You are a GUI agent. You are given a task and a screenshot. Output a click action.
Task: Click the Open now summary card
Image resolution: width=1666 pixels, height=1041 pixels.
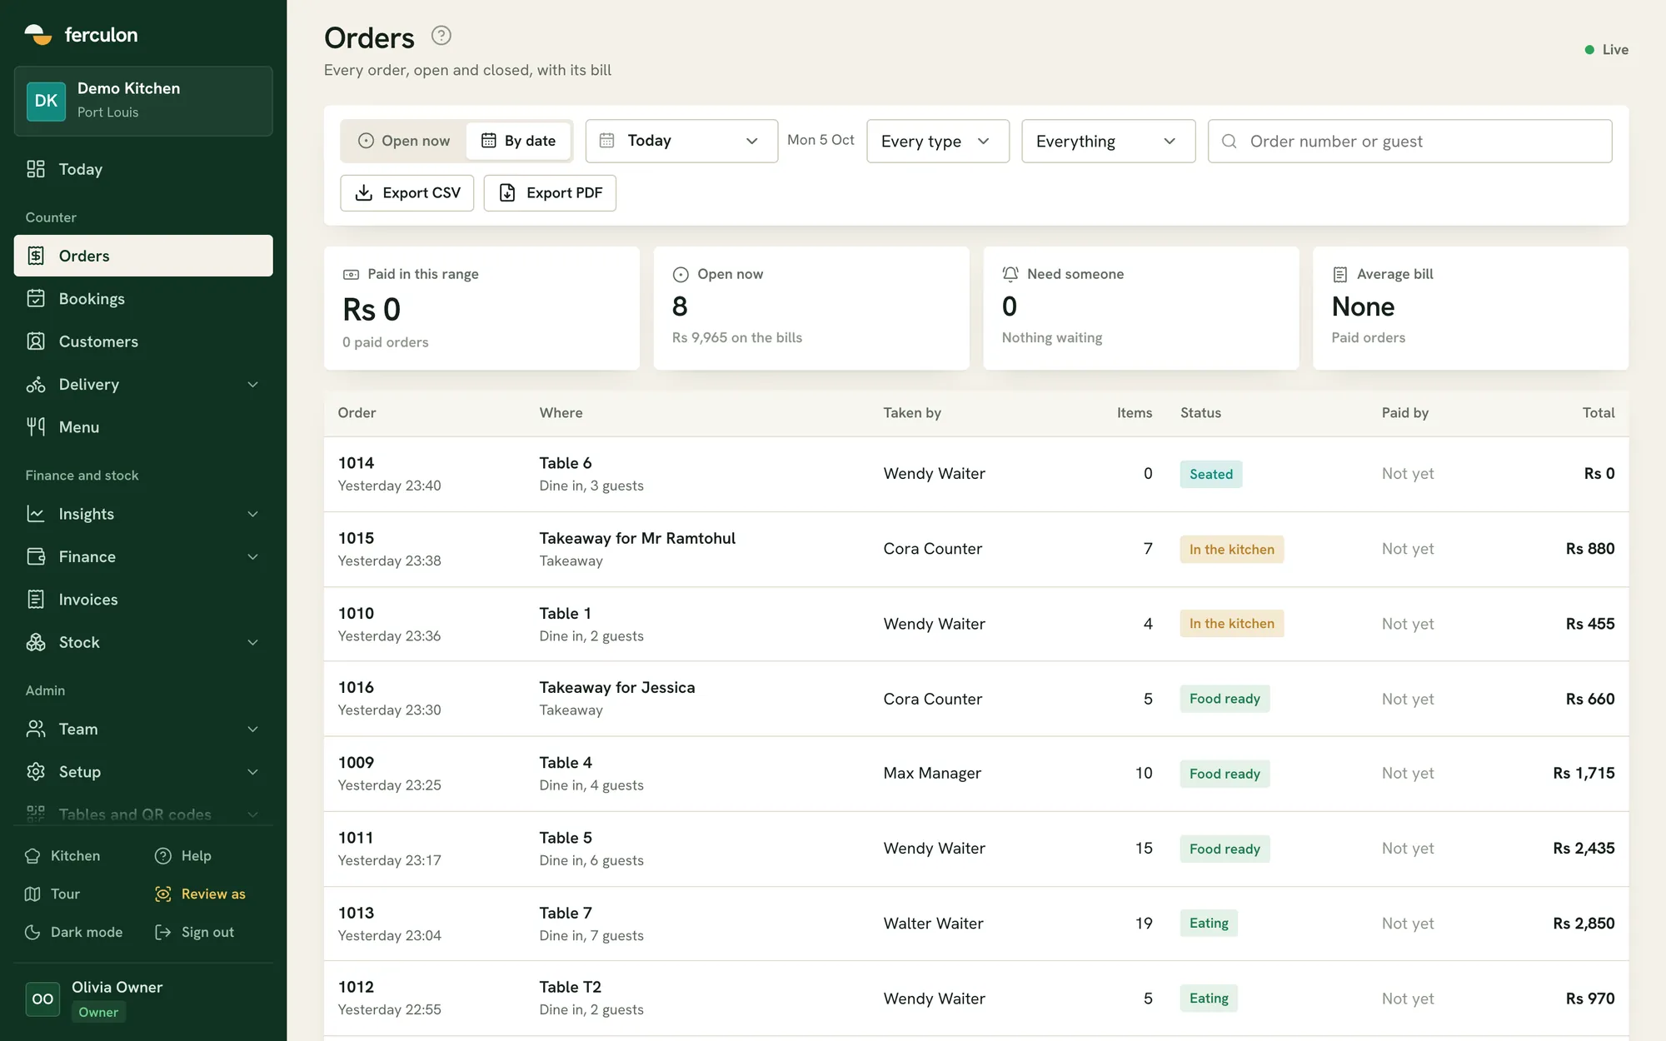(811, 308)
